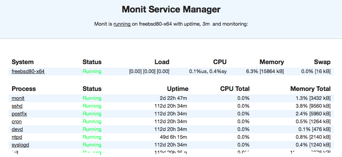The width and height of the screenshot is (342, 157).
Task: Open the ntpd process link
Action: (17, 137)
